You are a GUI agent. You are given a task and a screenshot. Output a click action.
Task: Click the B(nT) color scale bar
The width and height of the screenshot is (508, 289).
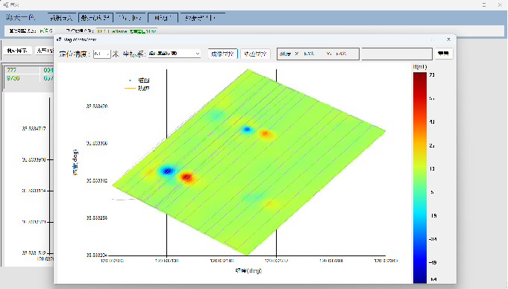click(x=419, y=178)
